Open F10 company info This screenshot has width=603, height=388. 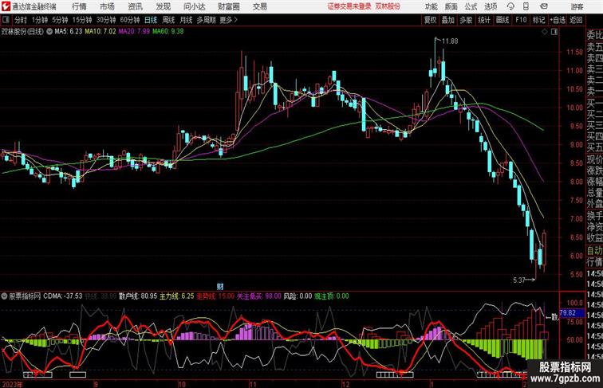(x=521, y=20)
